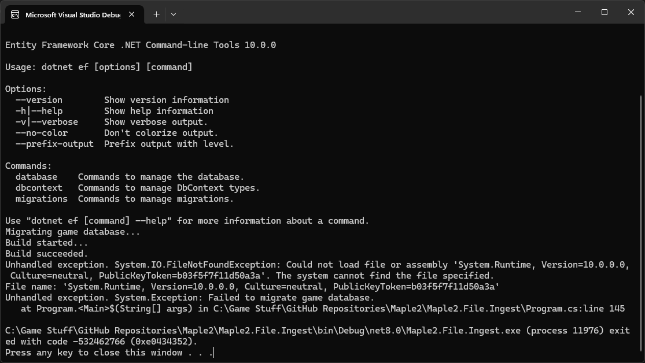Click the Entity Framework Core header line

tap(141, 45)
